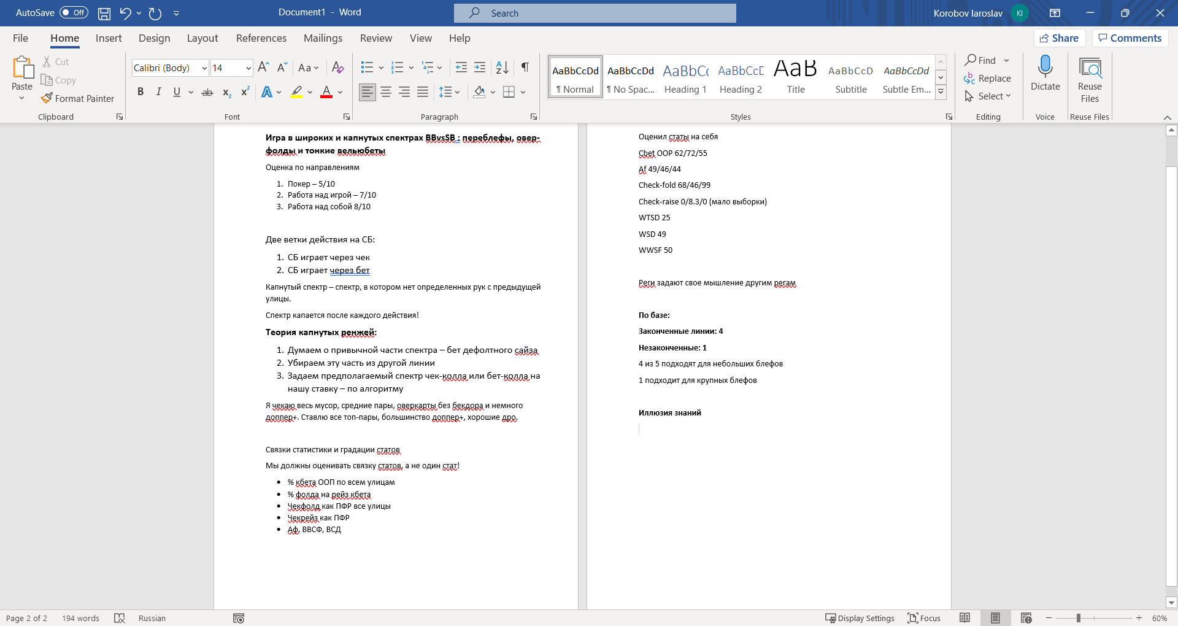Apply strikethrough formatting
Image resolution: width=1178 pixels, height=626 pixels.
pos(207,92)
